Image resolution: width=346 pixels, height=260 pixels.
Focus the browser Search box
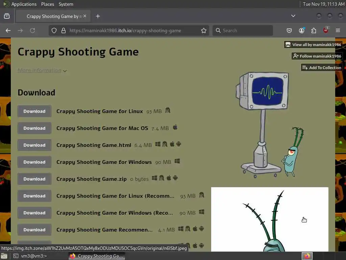(243, 30)
